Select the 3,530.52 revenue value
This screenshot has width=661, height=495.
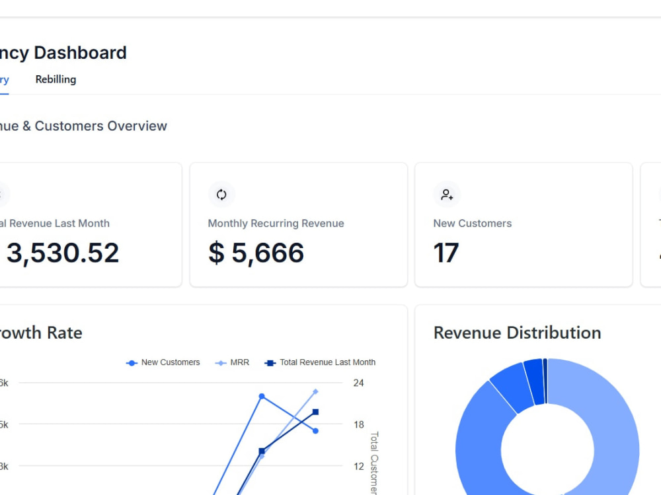coord(63,253)
